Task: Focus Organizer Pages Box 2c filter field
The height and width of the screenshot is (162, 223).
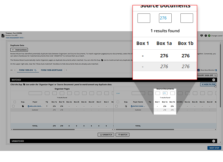Action: pyautogui.click(x=84, y=93)
